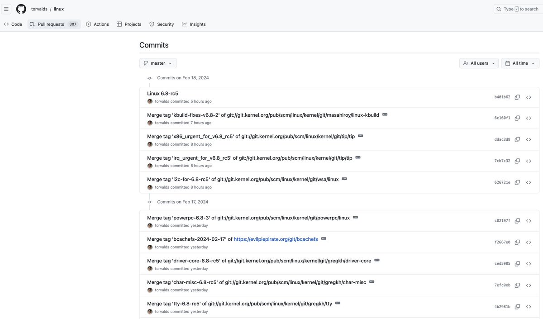
Task: Open the linux repository link in breadcrumb
Action: coord(59,9)
